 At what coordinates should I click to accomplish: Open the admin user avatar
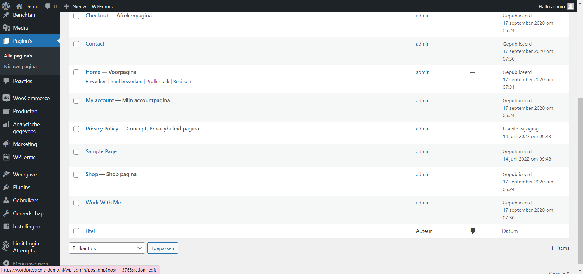(571, 6)
